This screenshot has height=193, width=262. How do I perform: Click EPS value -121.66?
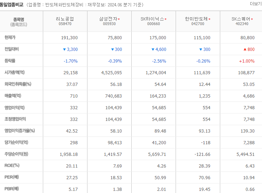tap(203, 154)
